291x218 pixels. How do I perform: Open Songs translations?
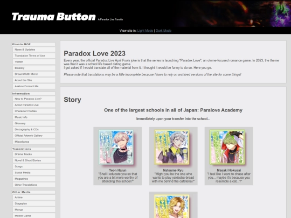coord(34,166)
